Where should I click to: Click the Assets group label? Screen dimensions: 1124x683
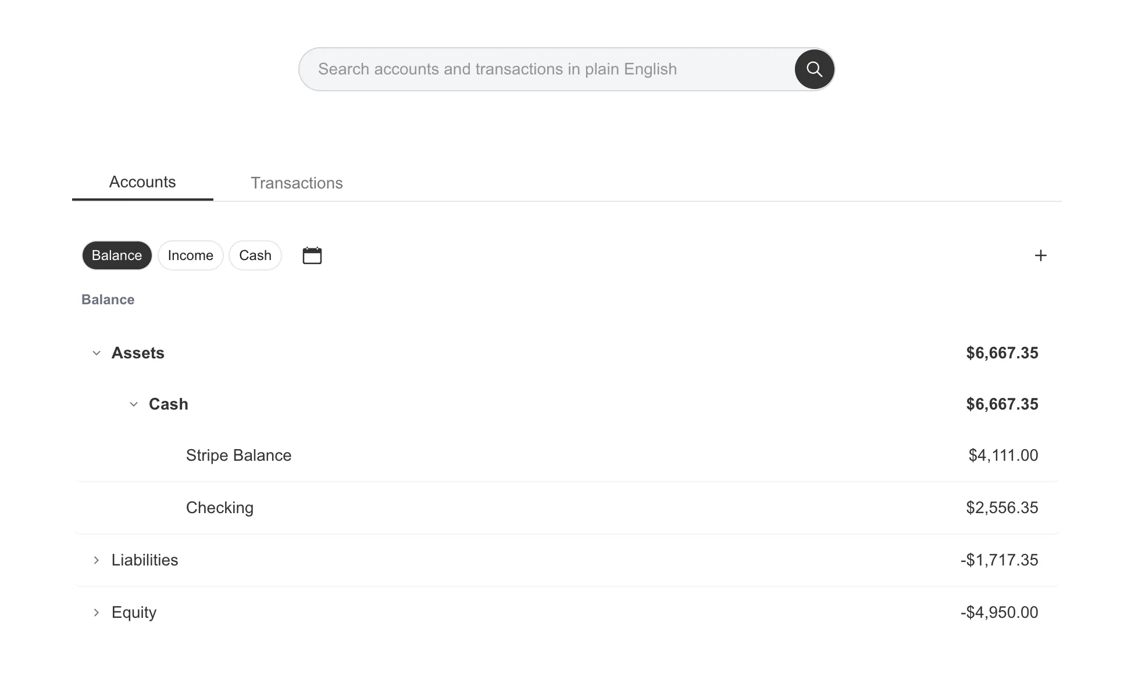tap(138, 353)
